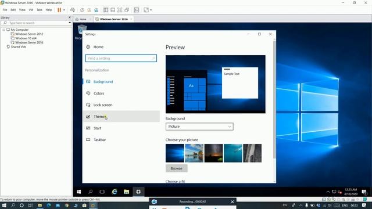Open Microsoft Edge on host taskbar
The image size is (372, 209).
tap(49, 206)
